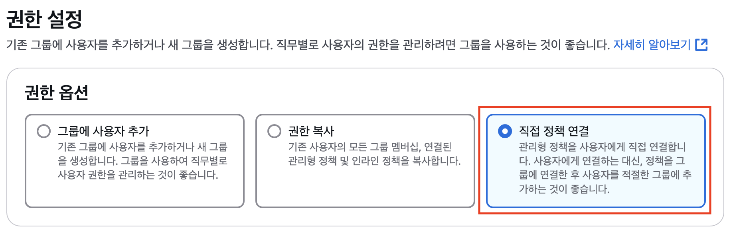Click the text 가하는 것이 좋습니다 in the selected card
This screenshot has width=735, height=234.
(x=564, y=189)
